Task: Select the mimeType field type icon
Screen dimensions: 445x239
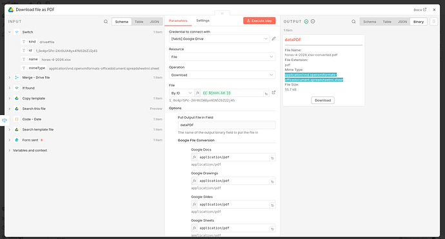Action: pyautogui.click(x=24, y=68)
